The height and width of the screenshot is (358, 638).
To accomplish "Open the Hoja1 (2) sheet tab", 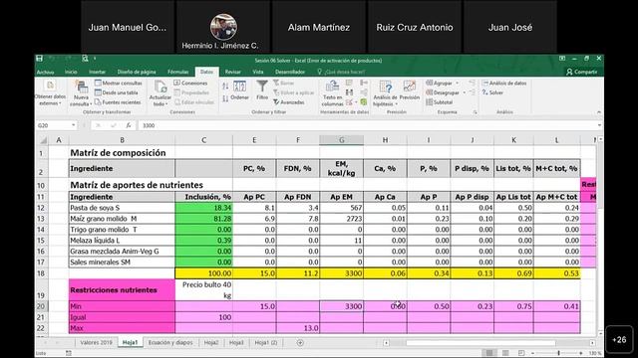I will pyautogui.click(x=266, y=342).
